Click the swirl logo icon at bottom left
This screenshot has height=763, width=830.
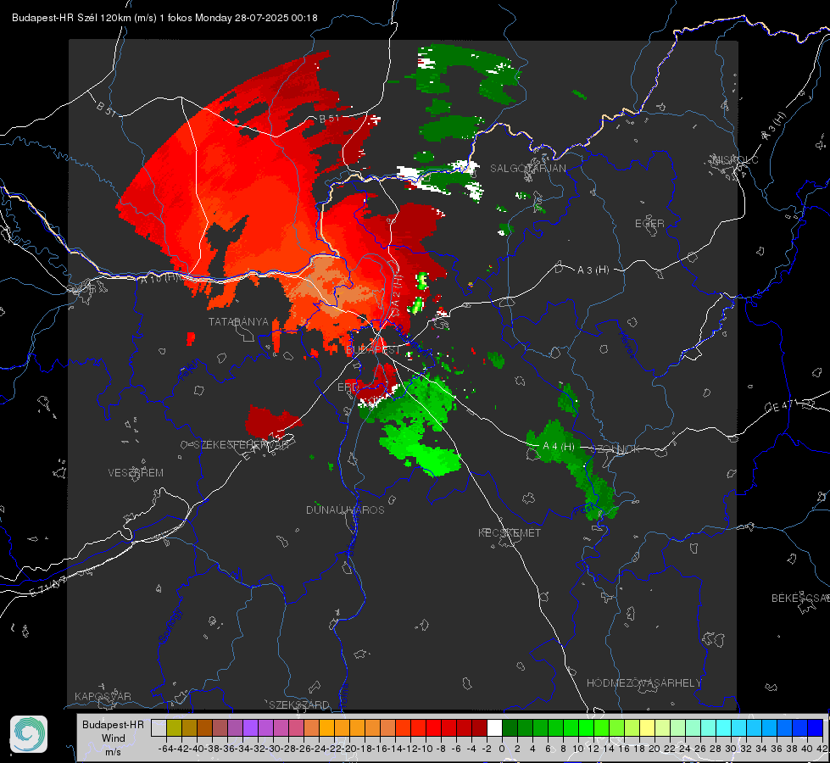coord(29,734)
